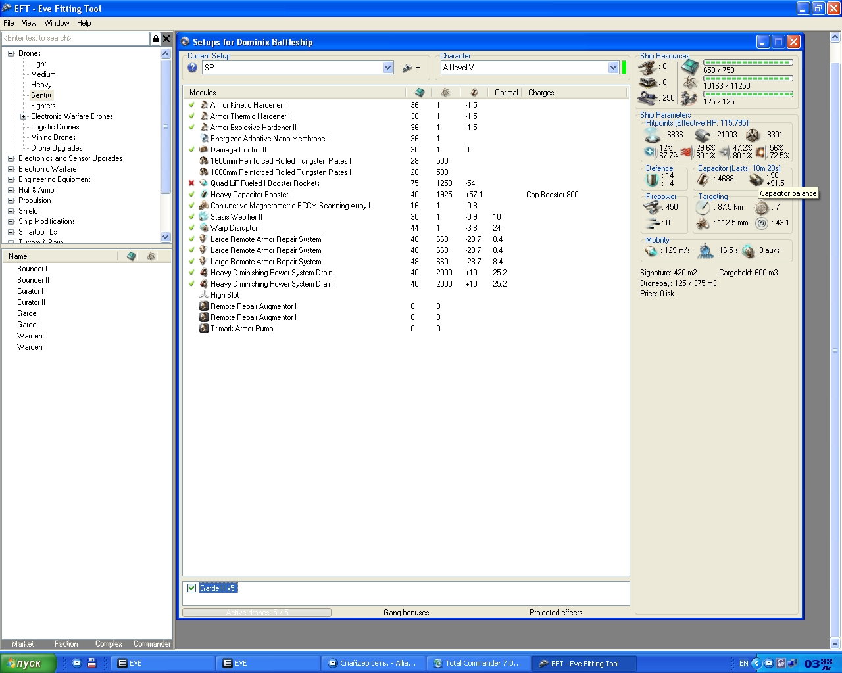Open the Current Setup dropdown

coord(387,68)
